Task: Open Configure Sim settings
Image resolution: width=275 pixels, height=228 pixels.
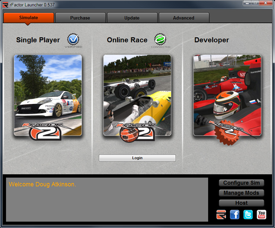Action: click(x=241, y=183)
